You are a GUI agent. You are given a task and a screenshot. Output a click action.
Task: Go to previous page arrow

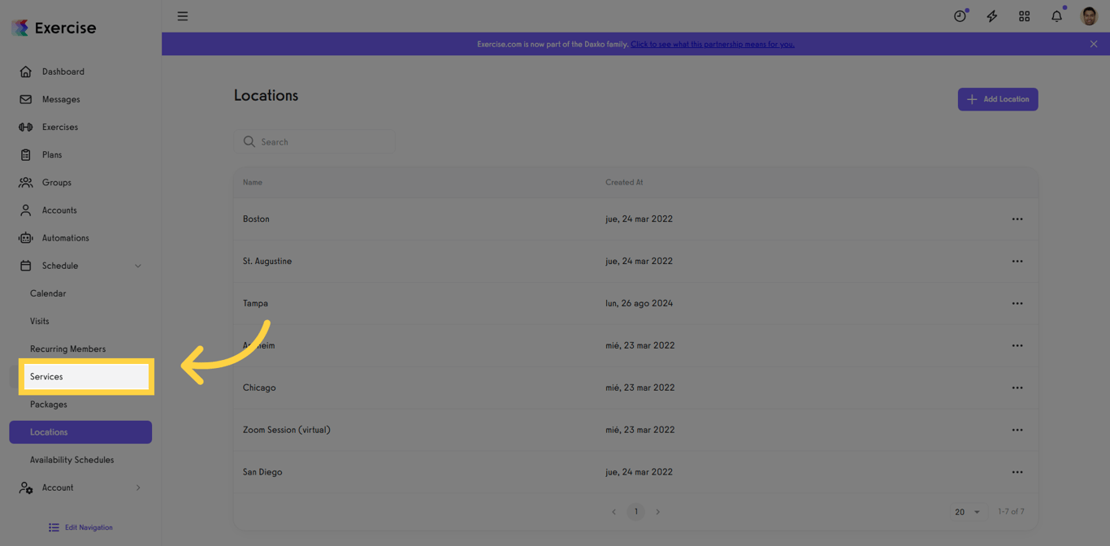[x=614, y=512]
